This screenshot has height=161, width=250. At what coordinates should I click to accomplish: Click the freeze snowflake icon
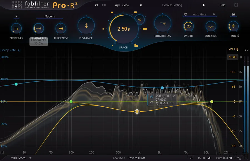point(233,14)
